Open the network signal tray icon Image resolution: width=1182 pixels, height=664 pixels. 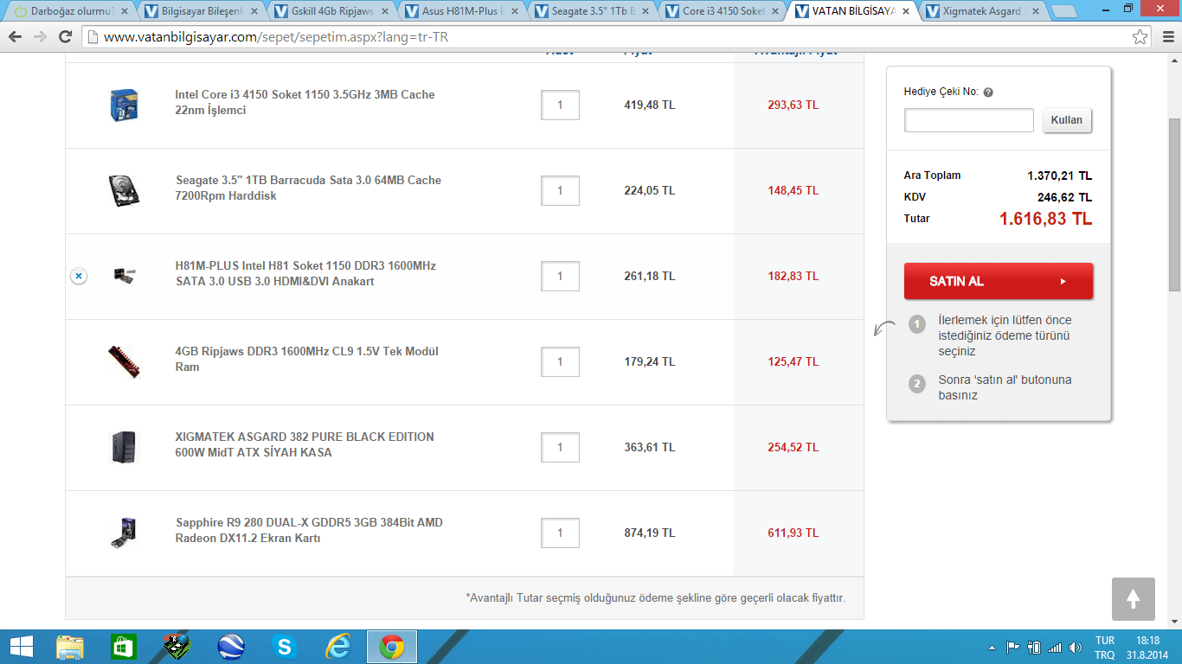(x=1054, y=648)
